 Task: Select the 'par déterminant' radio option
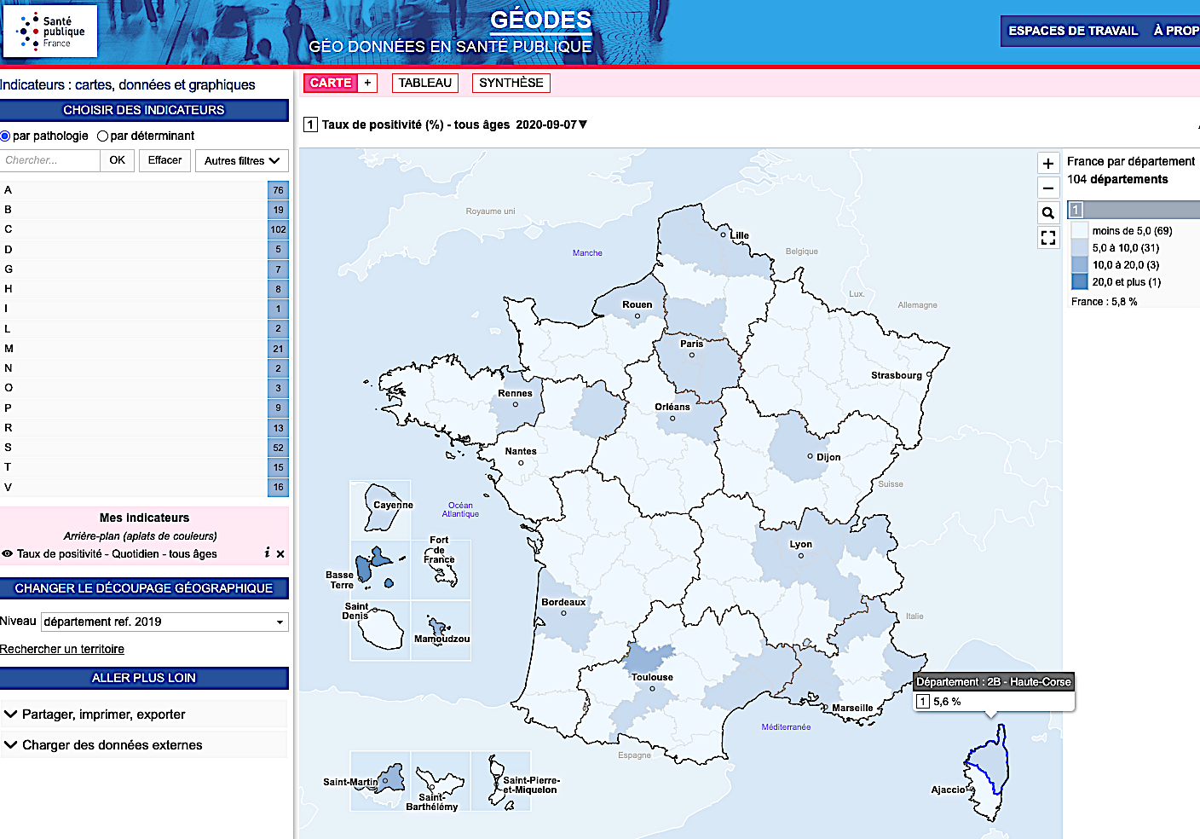(x=103, y=136)
